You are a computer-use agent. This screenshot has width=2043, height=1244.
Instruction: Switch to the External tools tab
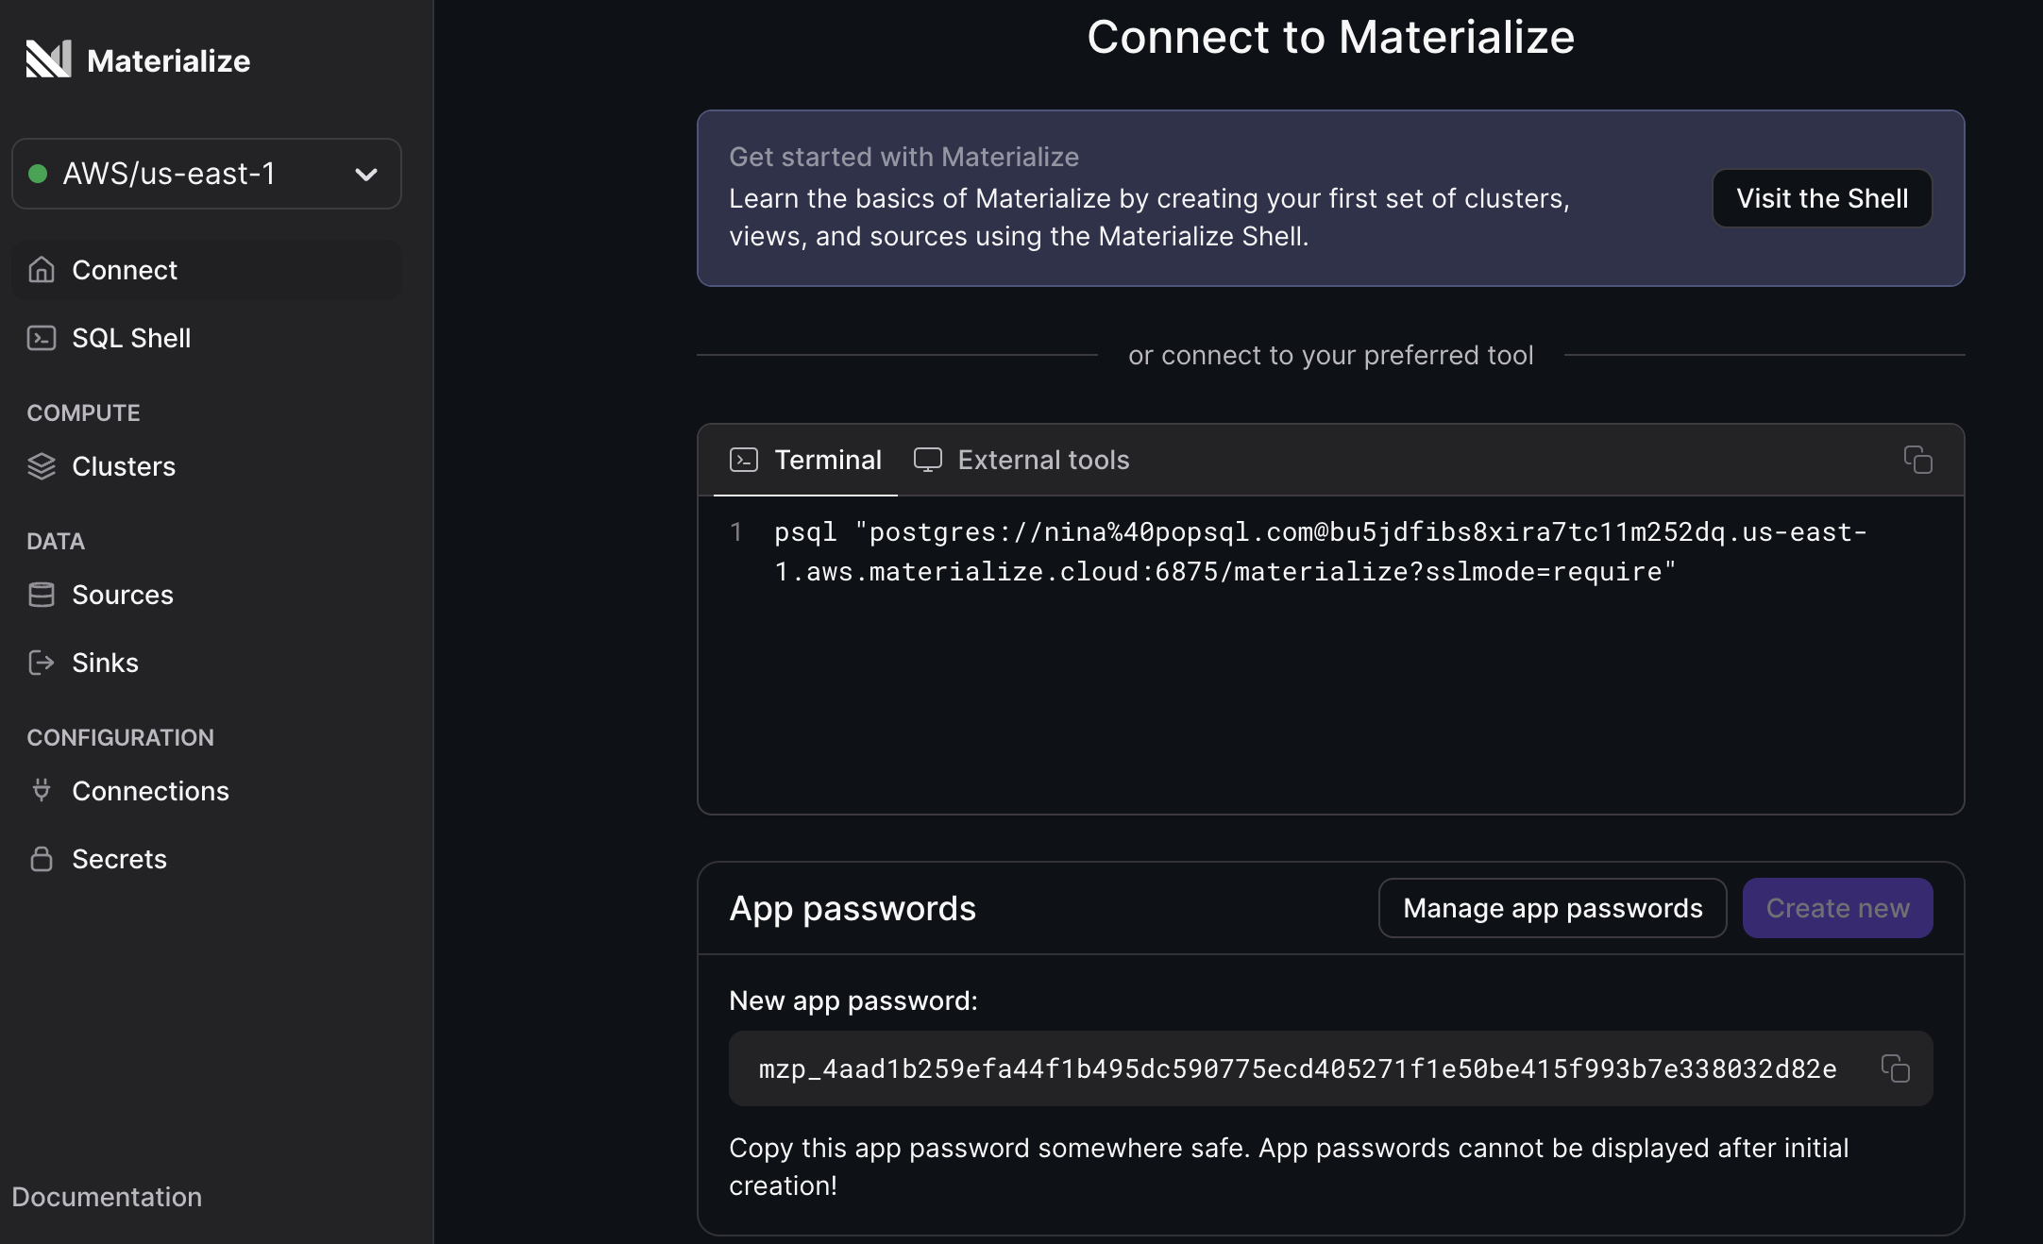(x=1021, y=460)
